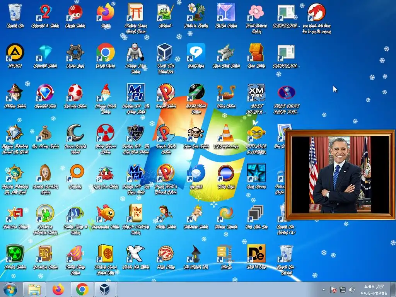Select Peggle Nights Deluxe icon

click(166, 133)
